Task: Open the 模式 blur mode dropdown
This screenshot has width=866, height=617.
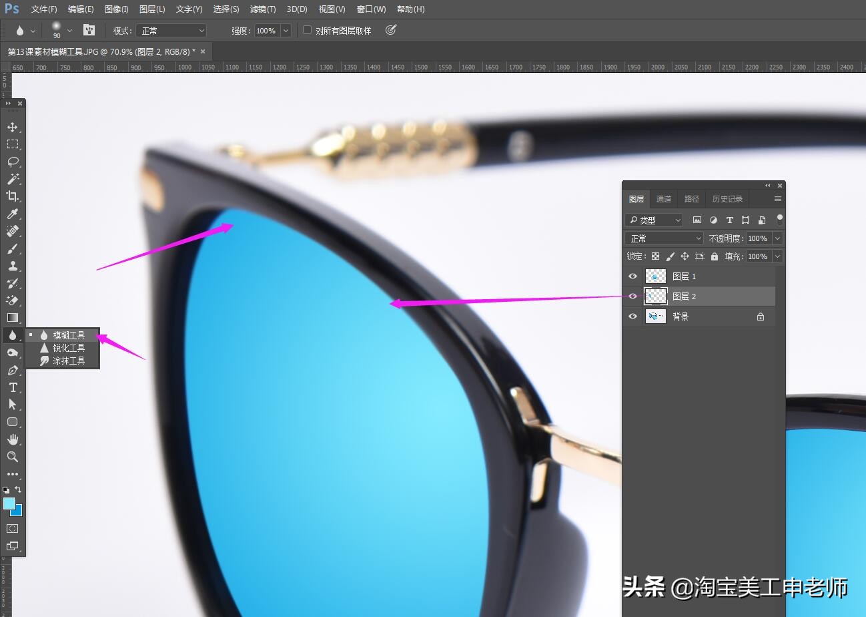Action: click(171, 31)
